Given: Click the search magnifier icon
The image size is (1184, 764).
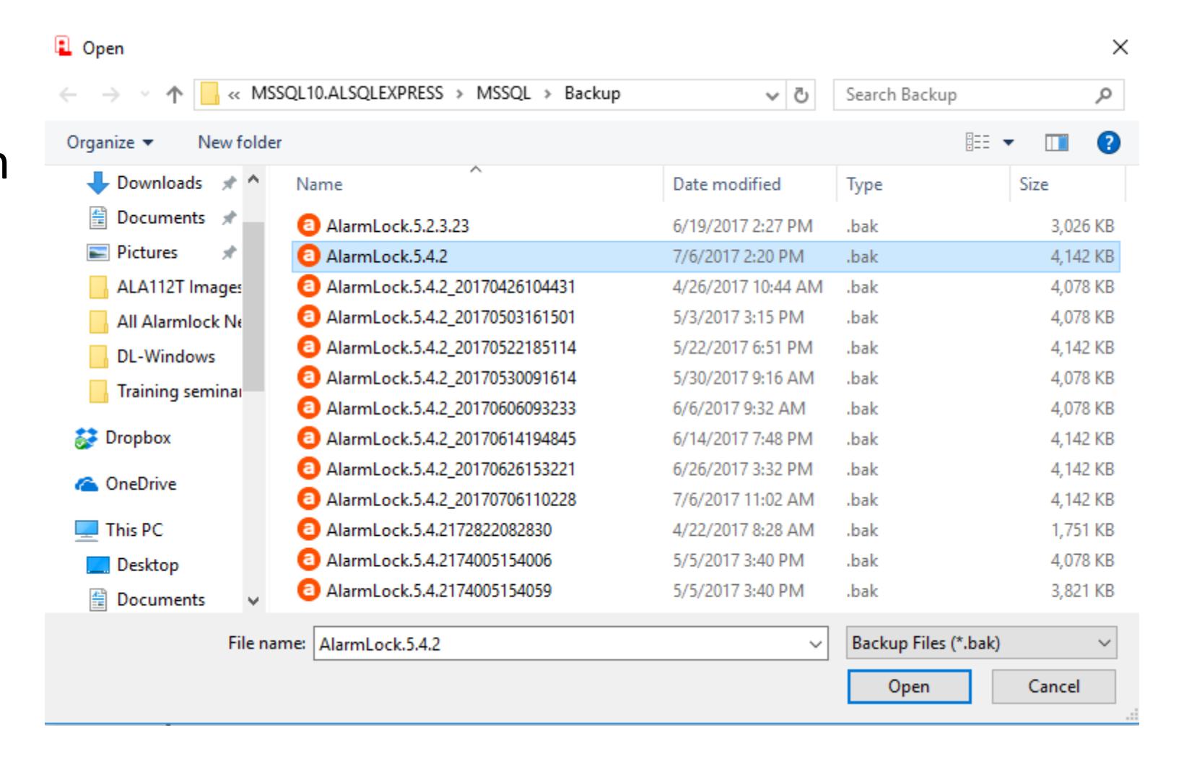Looking at the screenshot, I should click(x=1103, y=95).
